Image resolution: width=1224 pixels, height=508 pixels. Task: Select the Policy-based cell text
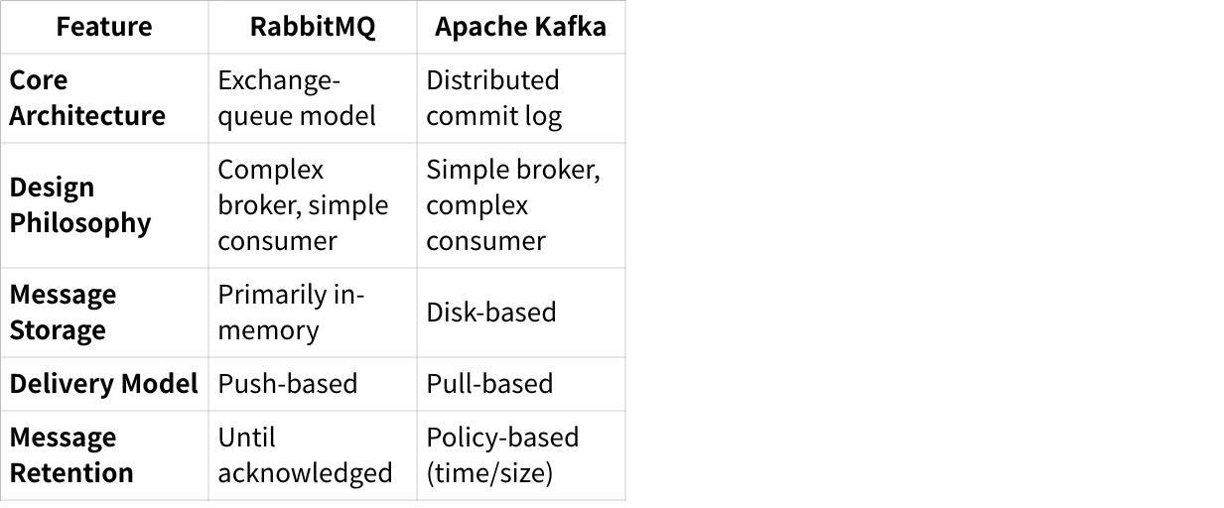(x=502, y=439)
